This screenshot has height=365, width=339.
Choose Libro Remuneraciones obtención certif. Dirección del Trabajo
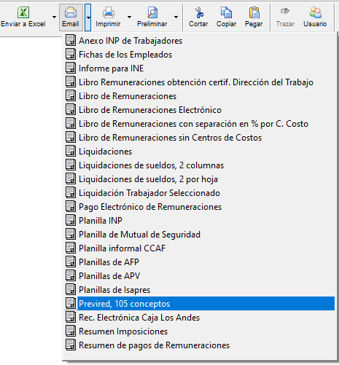[199, 82]
